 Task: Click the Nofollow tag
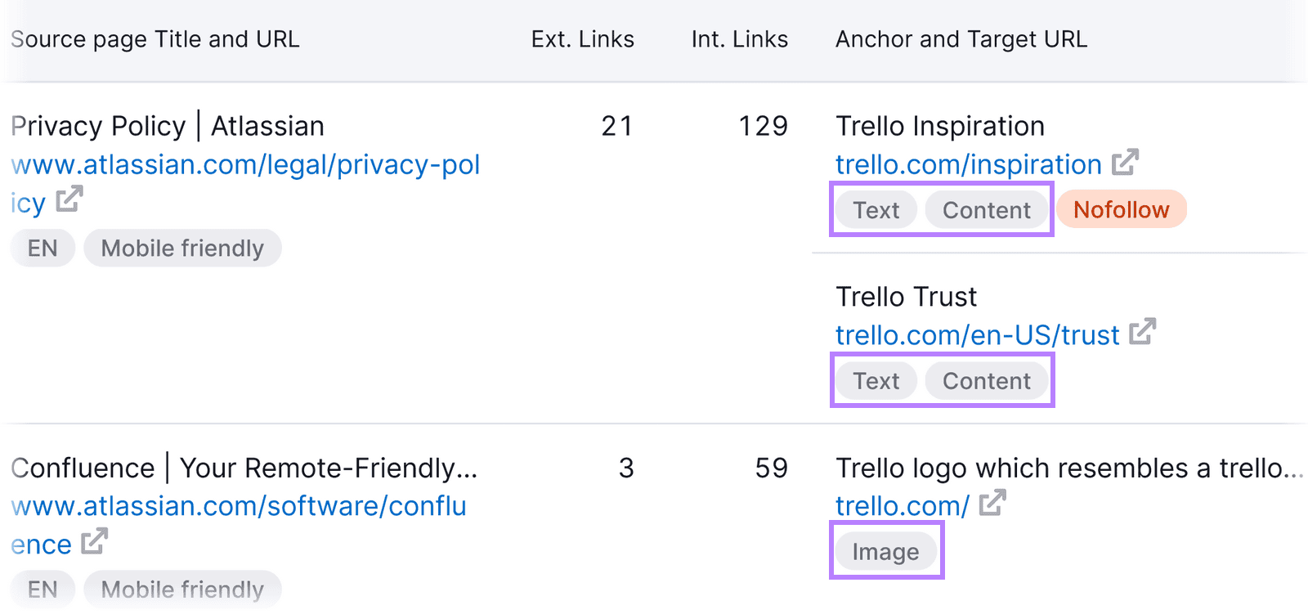(x=1121, y=210)
